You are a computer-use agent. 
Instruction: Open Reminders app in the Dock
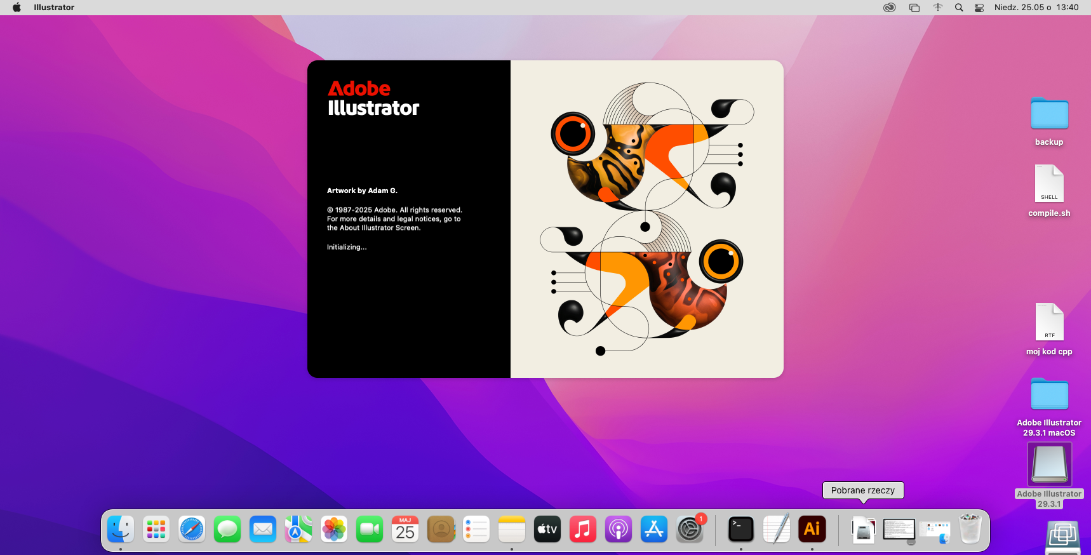[x=476, y=529]
